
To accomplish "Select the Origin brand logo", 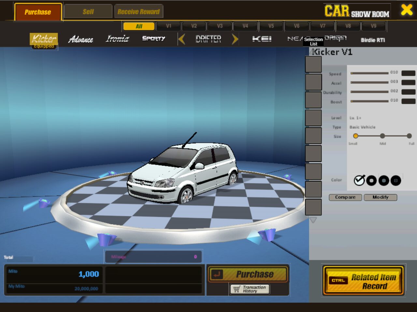I will point(335,38).
